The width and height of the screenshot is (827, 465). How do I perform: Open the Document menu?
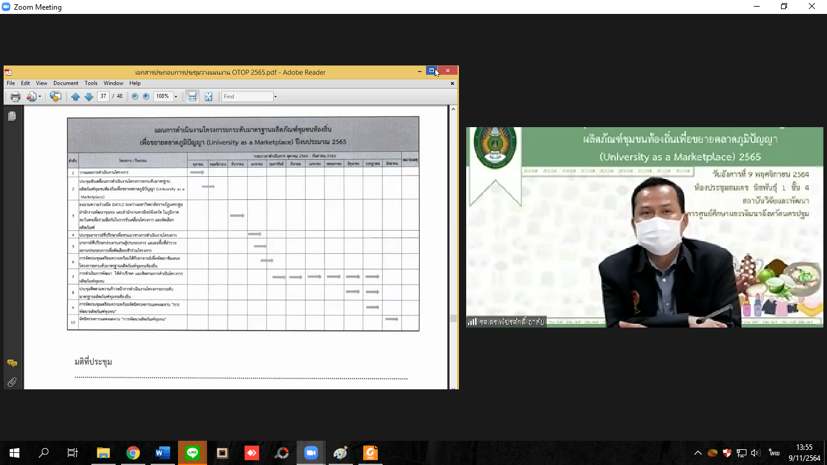(65, 84)
